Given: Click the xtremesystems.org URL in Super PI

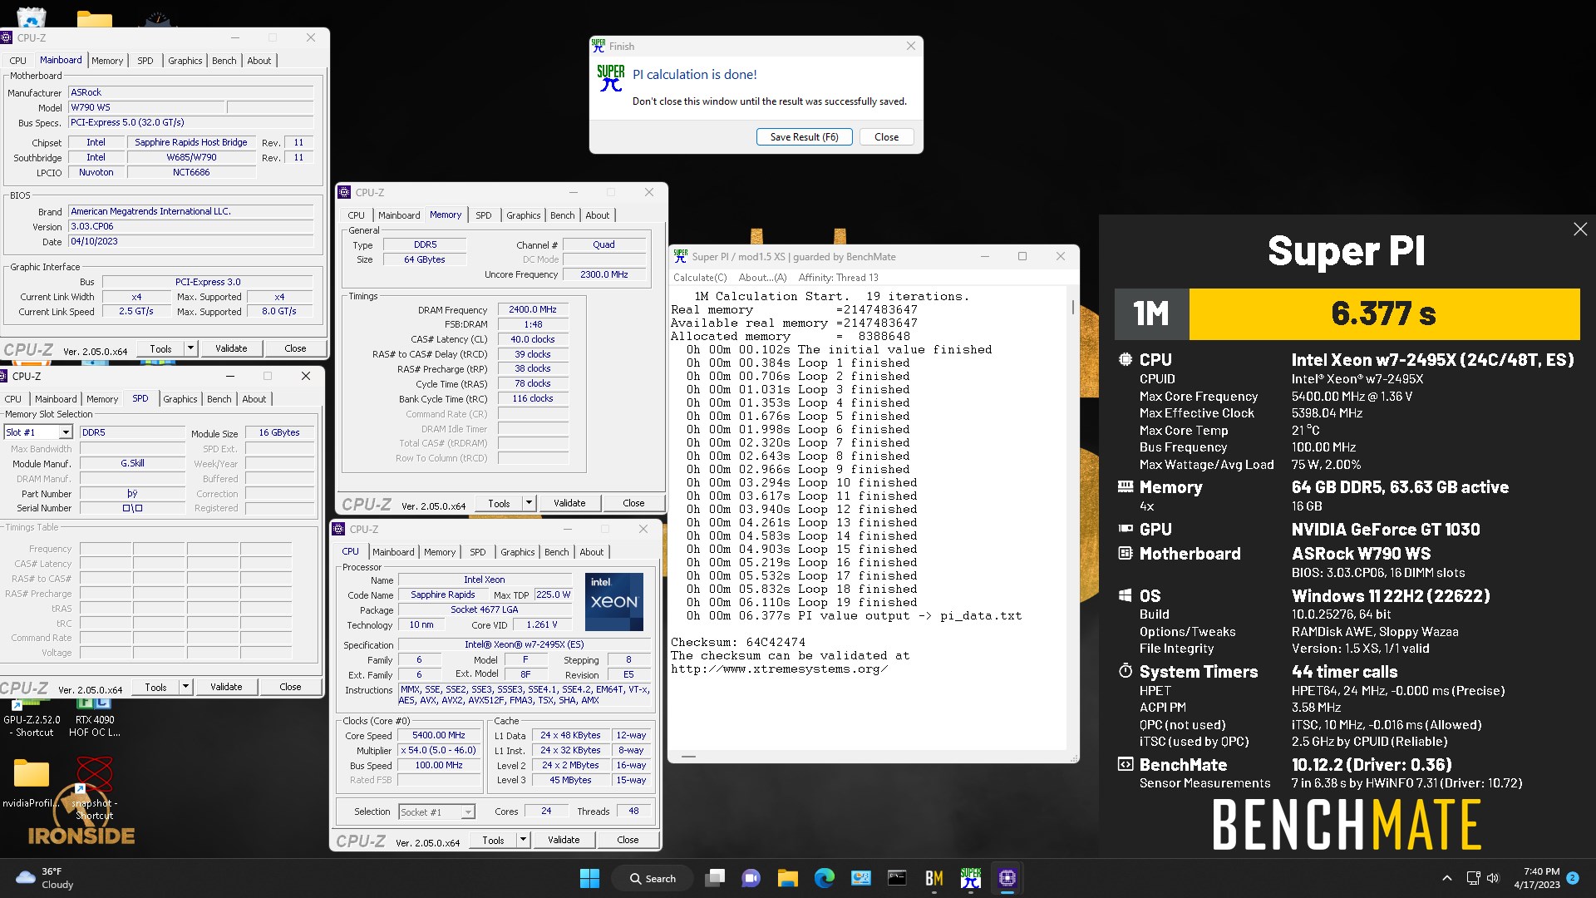Looking at the screenshot, I should click(779, 669).
